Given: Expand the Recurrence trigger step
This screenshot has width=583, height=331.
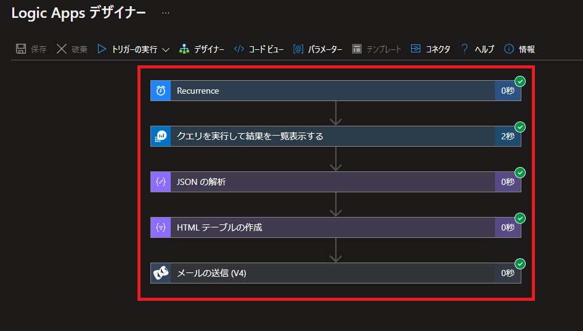Looking at the screenshot, I should (335, 91).
